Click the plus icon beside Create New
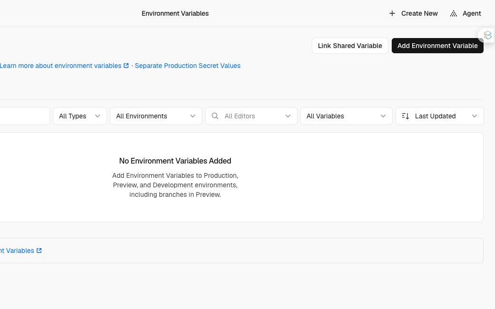 [x=392, y=13]
